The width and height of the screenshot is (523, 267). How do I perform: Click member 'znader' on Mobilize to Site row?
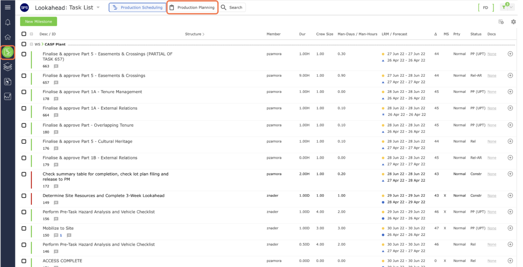272,228
